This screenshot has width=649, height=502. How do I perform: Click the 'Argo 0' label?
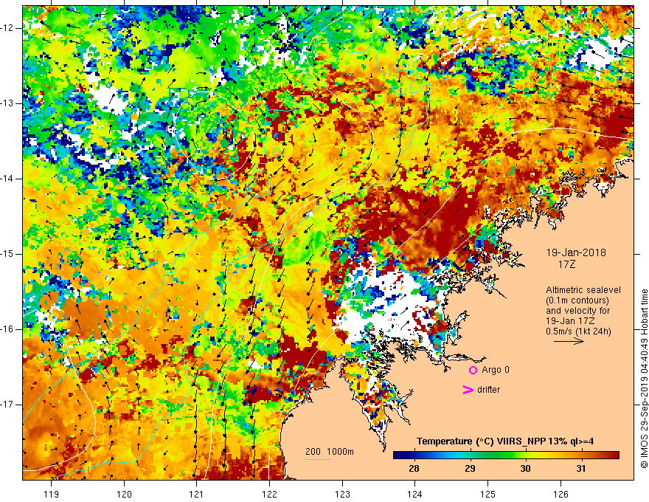(x=496, y=370)
